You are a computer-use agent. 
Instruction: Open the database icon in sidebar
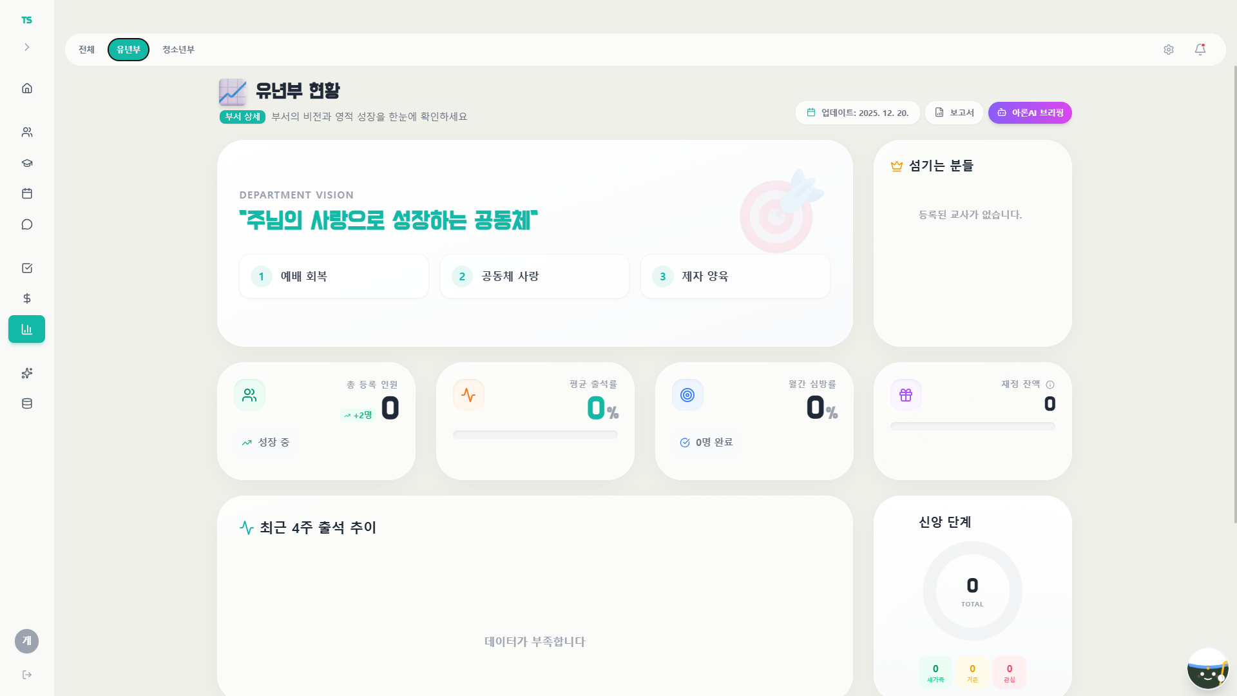tap(27, 403)
